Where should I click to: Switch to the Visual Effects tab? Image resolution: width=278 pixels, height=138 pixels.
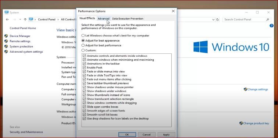click(87, 18)
